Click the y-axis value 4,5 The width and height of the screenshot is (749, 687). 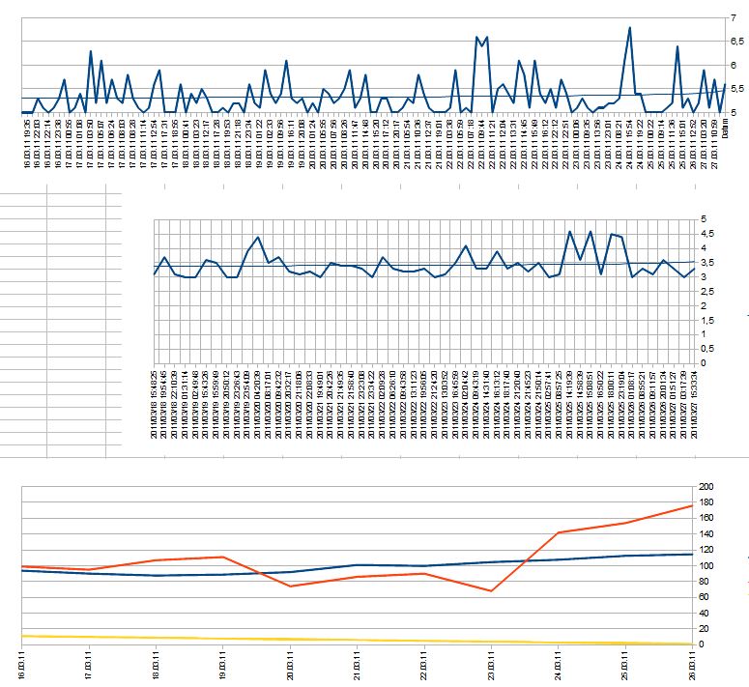tap(707, 234)
